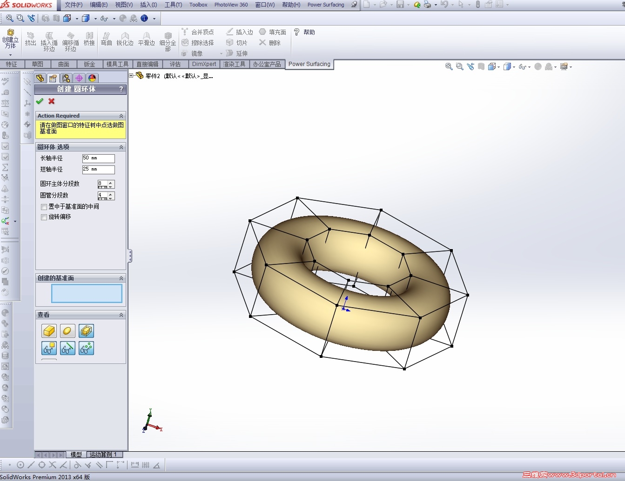Switch to the 特征 ribbon tab
The width and height of the screenshot is (625, 481).
12,64
